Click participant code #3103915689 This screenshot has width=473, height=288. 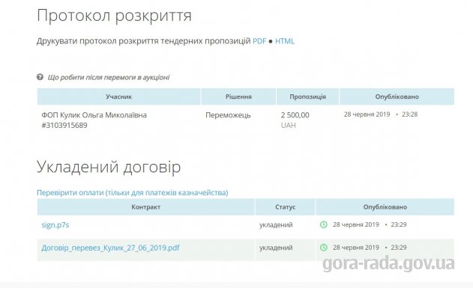(x=64, y=125)
